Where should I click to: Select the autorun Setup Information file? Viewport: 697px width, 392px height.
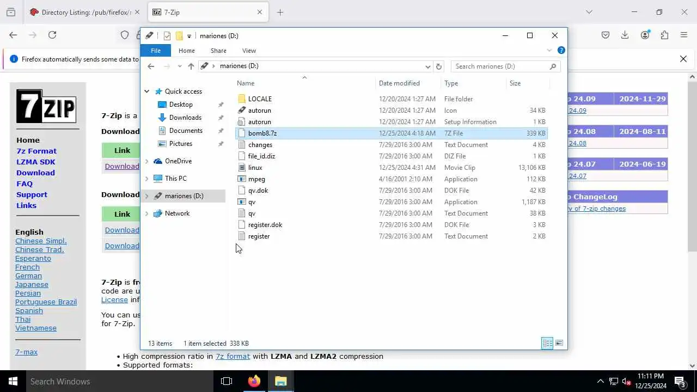pos(391,121)
